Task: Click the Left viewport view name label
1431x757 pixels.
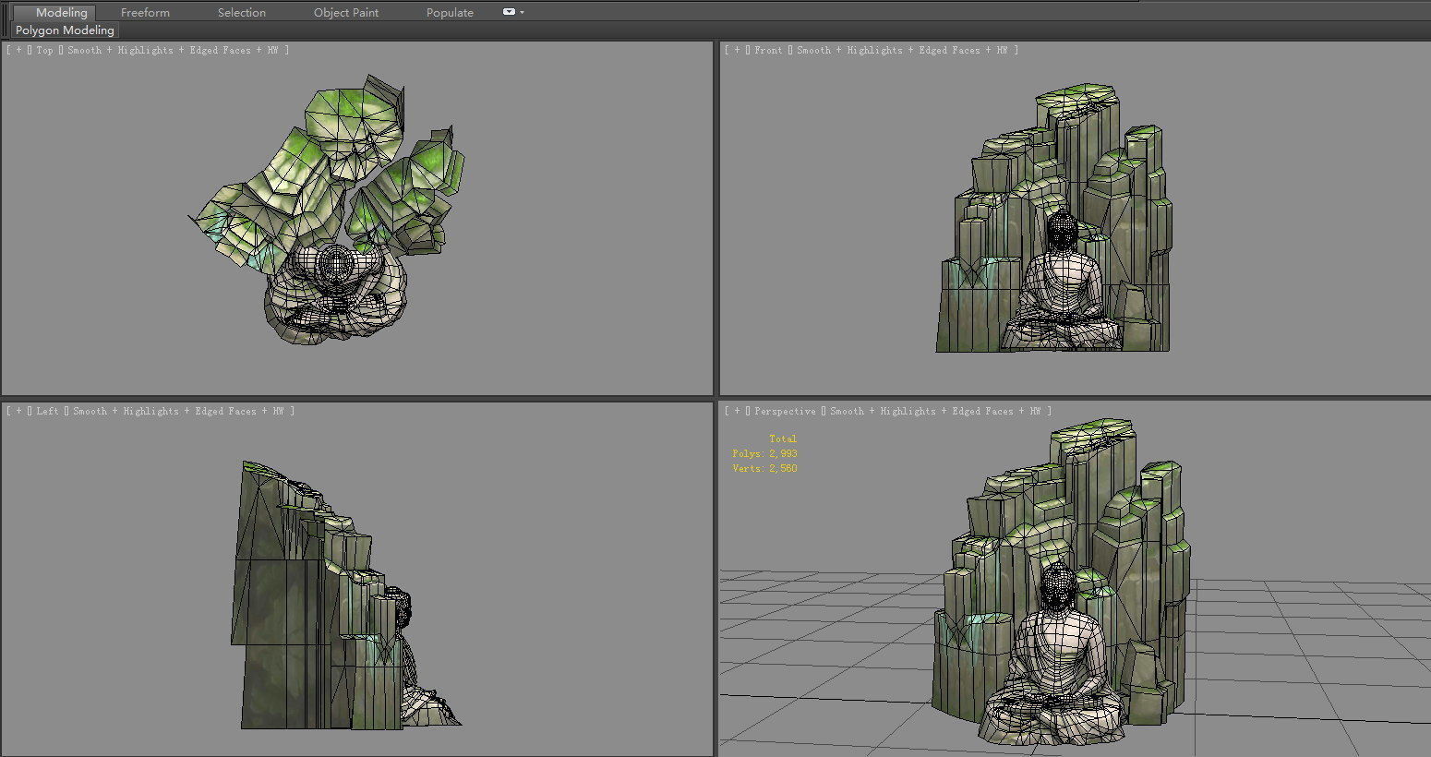Action: click(47, 411)
